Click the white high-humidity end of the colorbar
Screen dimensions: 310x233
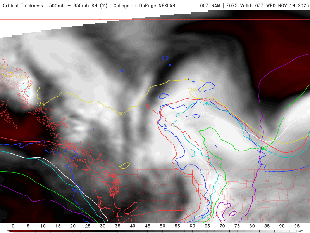click(x=301, y=231)
